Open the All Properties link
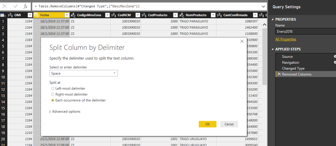336x146 pixels. click(286, 39)
